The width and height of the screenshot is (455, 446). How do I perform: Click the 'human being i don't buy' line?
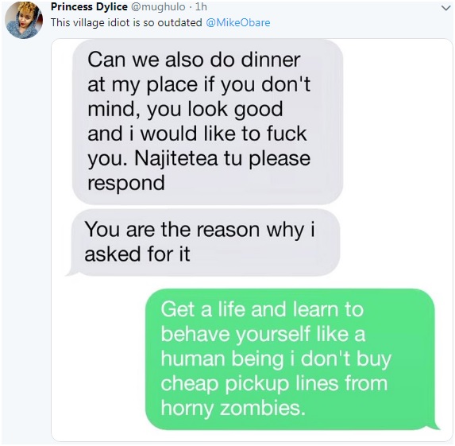point(276,359)
